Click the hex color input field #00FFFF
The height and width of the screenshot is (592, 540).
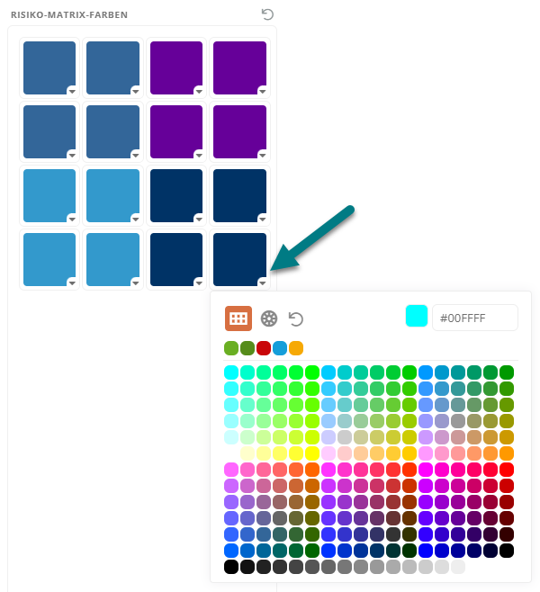475,318
